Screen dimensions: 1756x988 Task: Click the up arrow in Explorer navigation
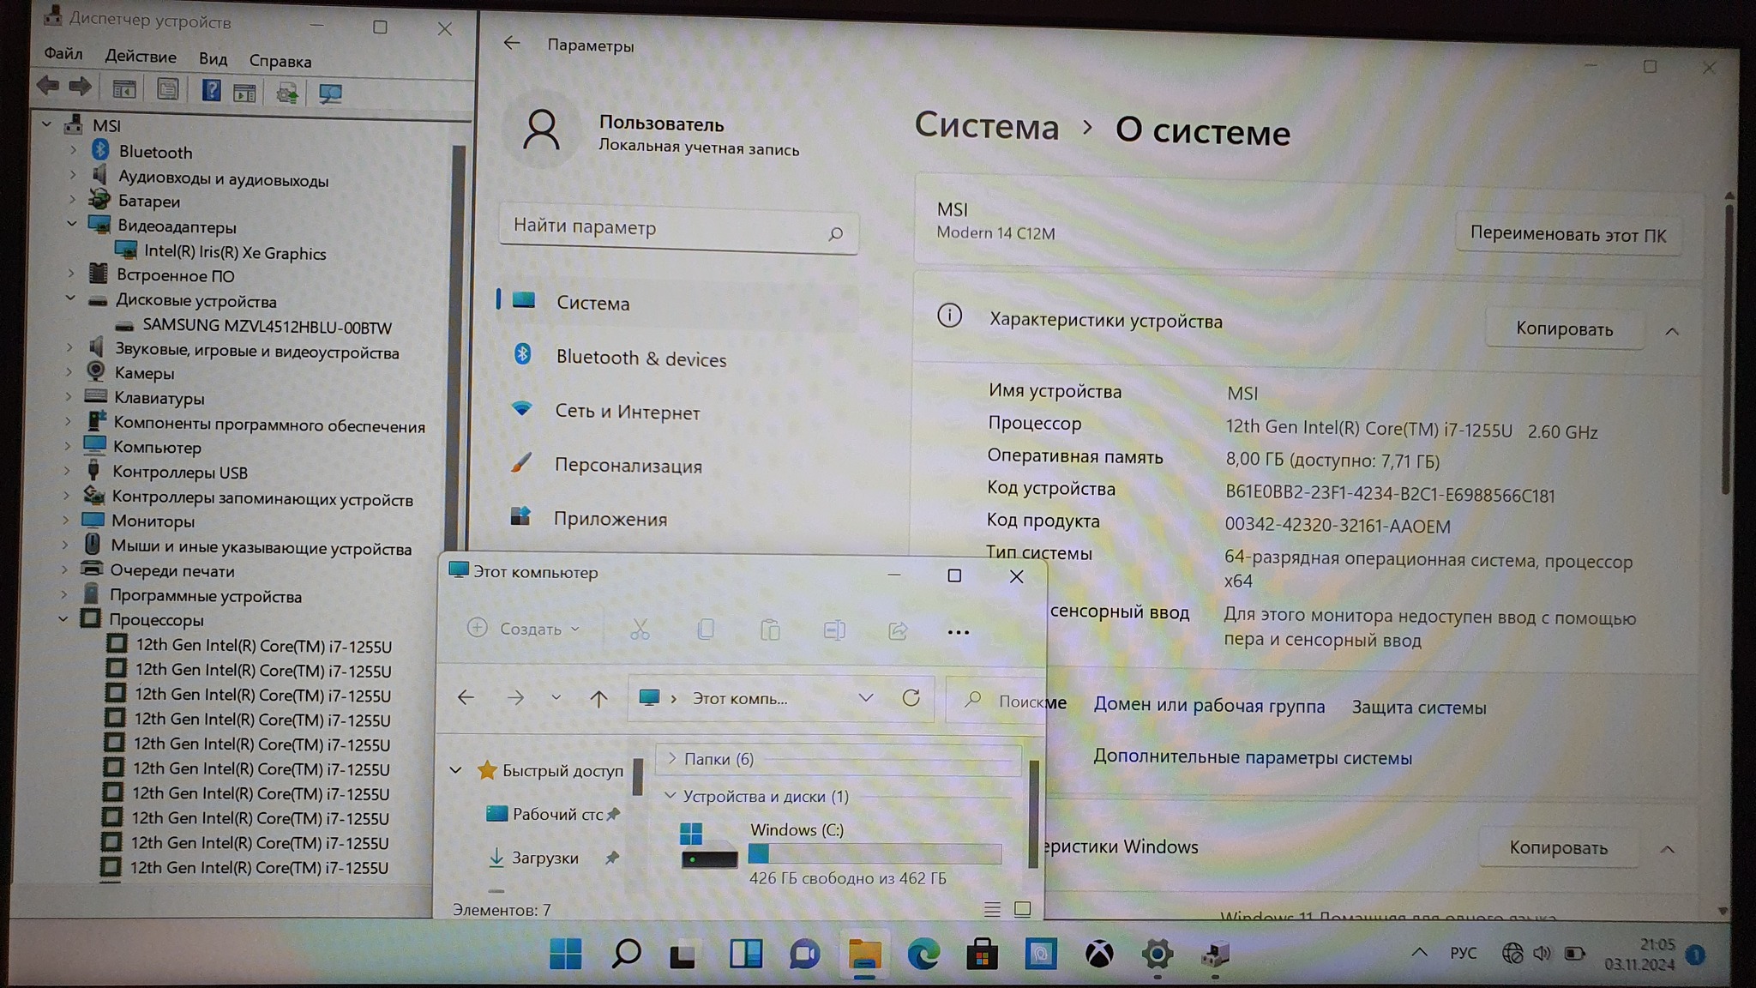click(x=598, y=699)
